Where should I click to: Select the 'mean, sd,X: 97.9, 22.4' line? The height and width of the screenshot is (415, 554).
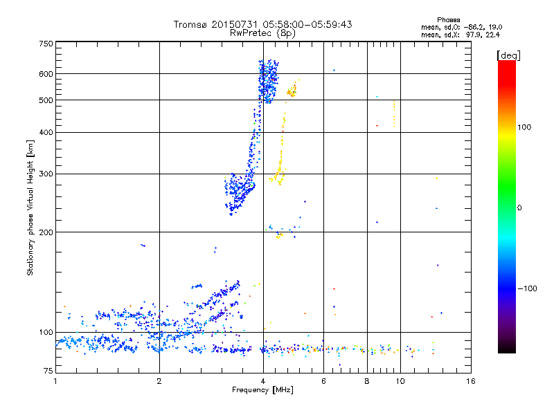click(x=461, y=35)
